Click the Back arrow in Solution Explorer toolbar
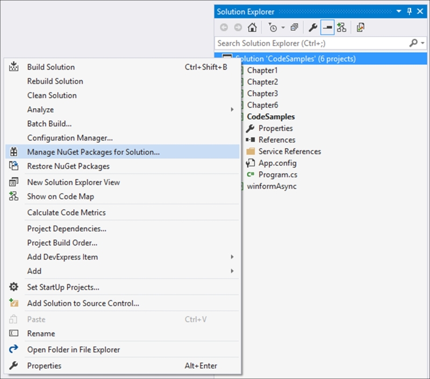The height and width of the screenshot is (379, 430). [x=224, y=27]
